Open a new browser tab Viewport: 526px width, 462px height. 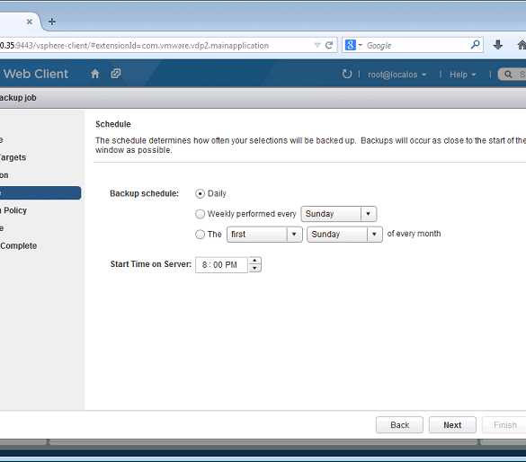click(x=51, y=22)
